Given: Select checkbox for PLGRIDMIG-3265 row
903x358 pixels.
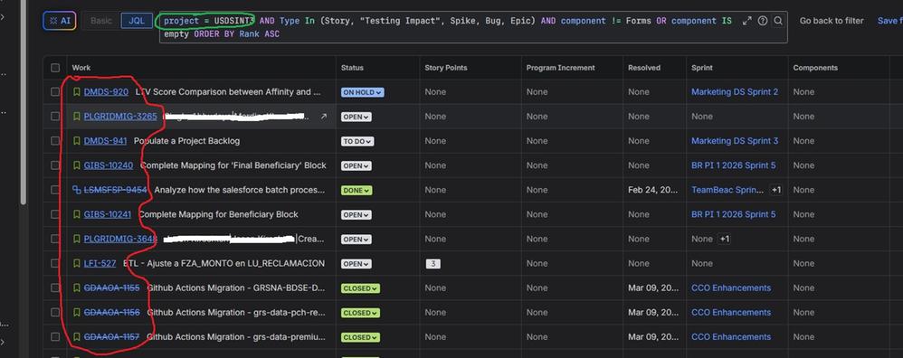Looking at the screenshot, I should tap(55, 117).
